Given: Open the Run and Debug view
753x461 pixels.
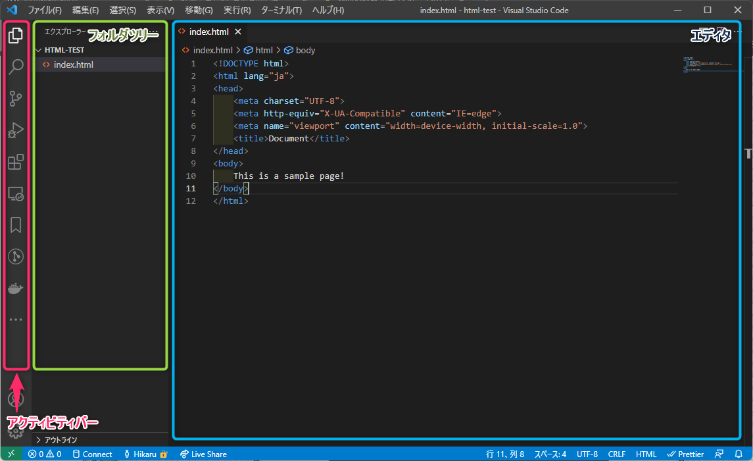Looking at the screenshot, I should tap(16, 130).
